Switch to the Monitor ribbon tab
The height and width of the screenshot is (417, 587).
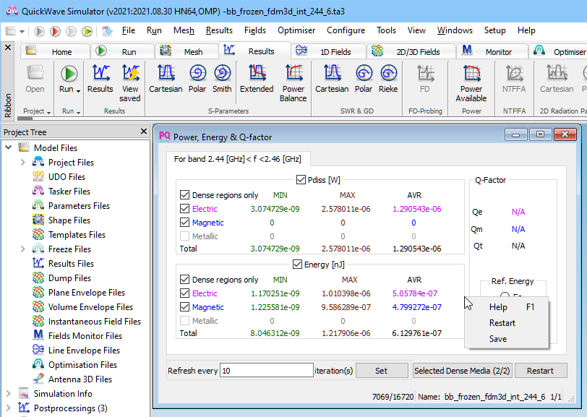[x=492, y=51]
